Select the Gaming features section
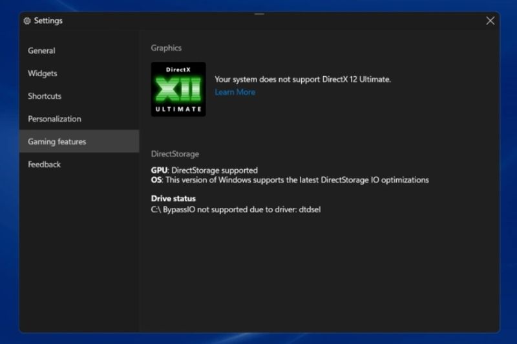Screen dimensions: 517x344 57,141
